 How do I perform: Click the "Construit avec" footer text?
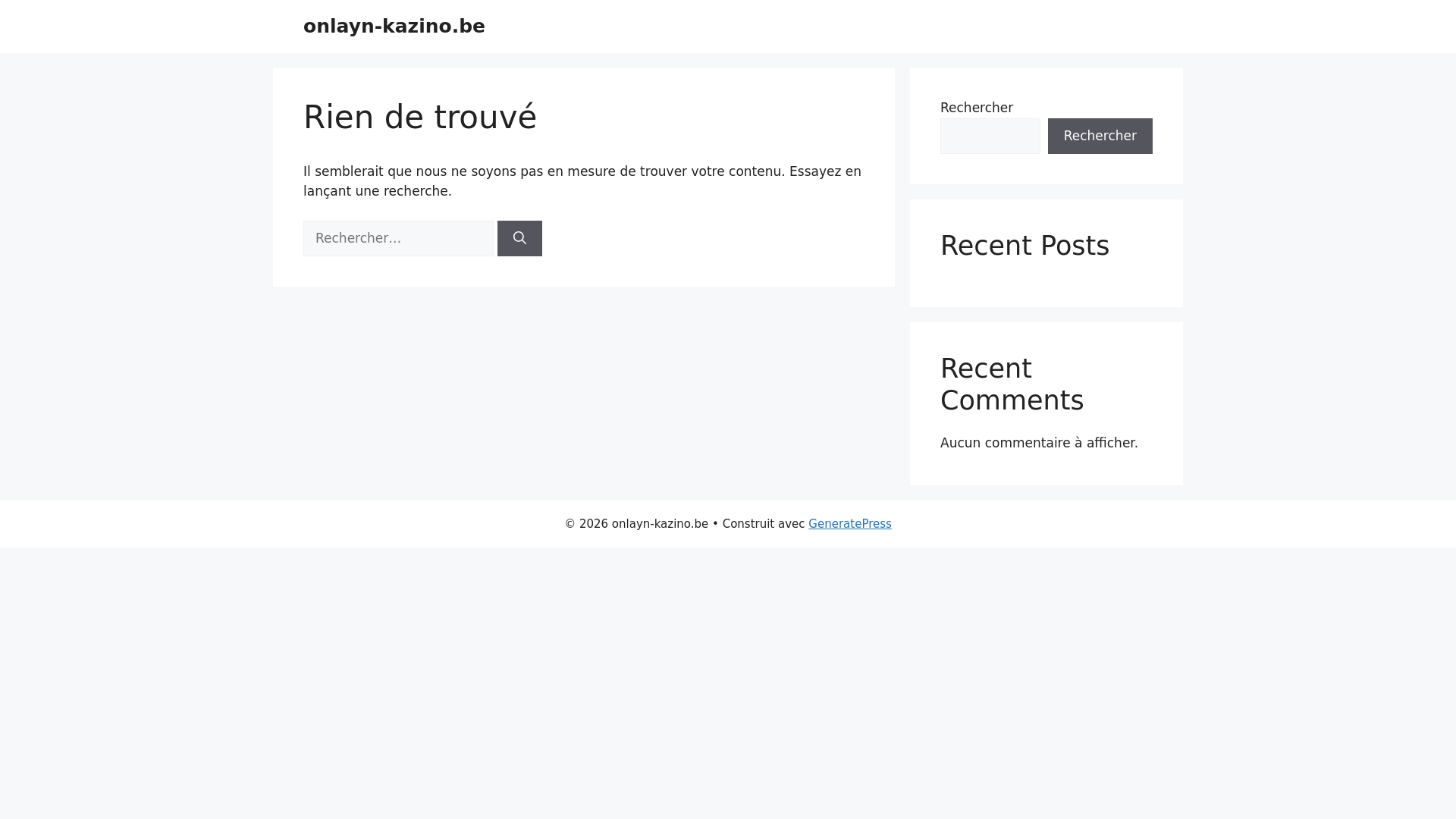click(x=762, y=524)
